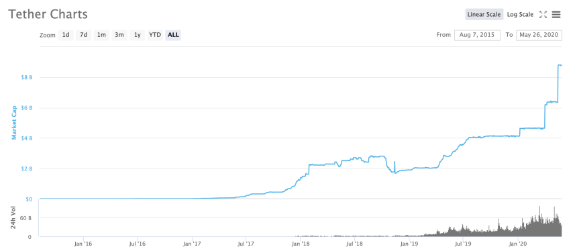577x251 pixels.
Task: Click the To date field May 26, 2020
Action: 539,35
